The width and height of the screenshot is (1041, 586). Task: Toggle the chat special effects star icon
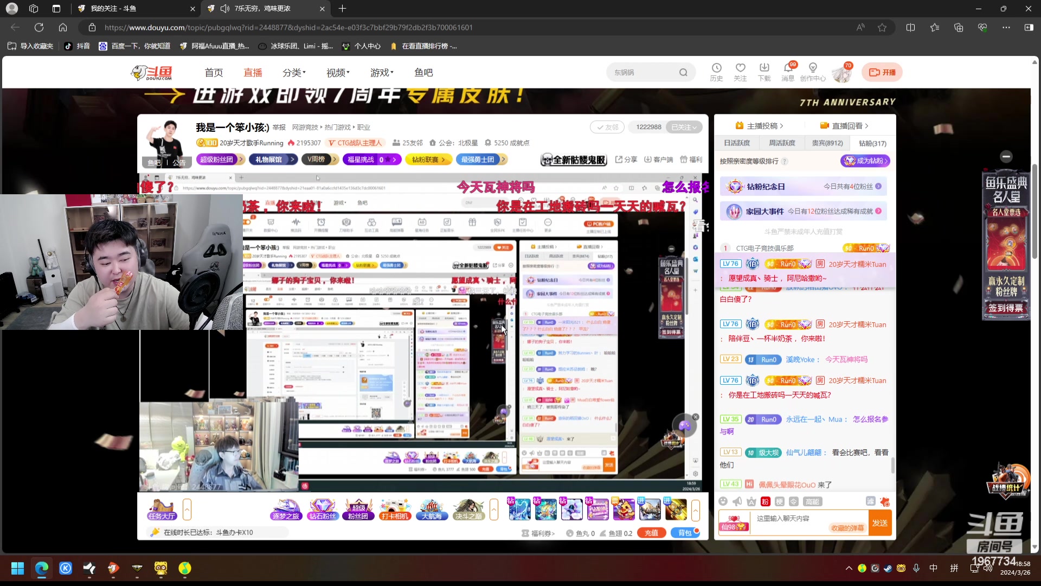coord(885,501)
